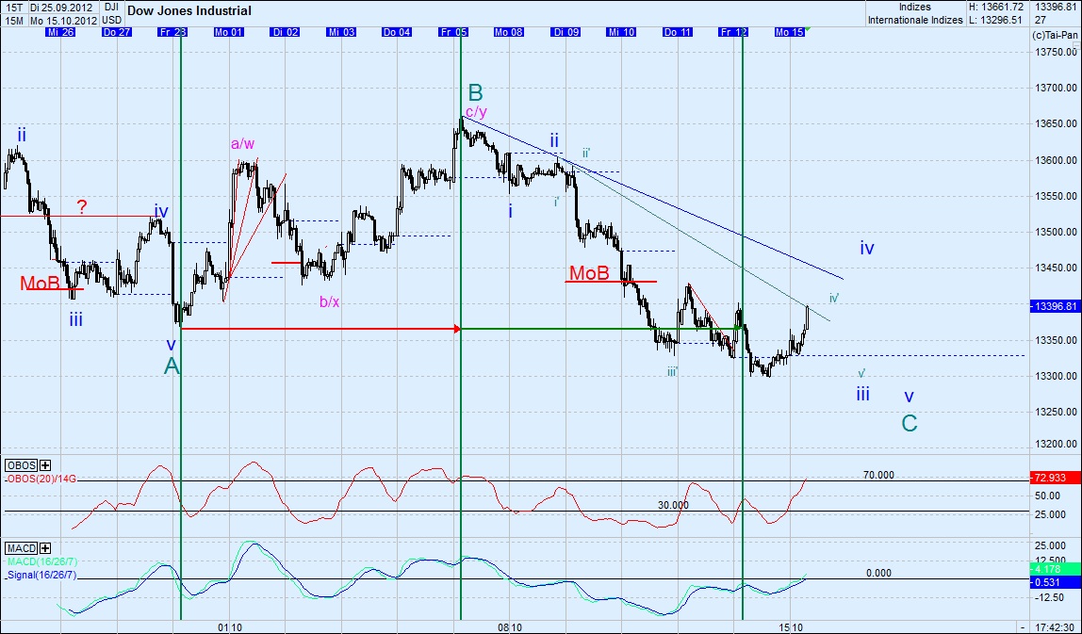The width and height of the screenshot is (1082, 634).
Task: Toggle the OBOS indicator panel button
Action: 21,465
